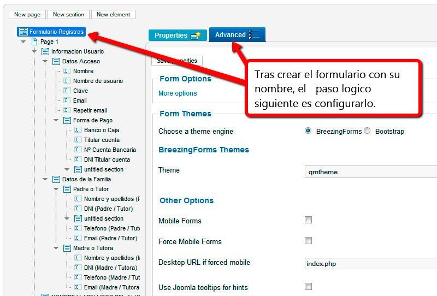The height and width of the screenshot is (296, 437).
Task: Click the Banco o Caja element icon
Action: click(x=78, y=130)
